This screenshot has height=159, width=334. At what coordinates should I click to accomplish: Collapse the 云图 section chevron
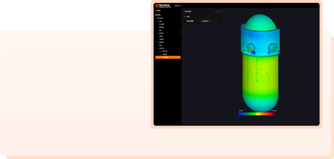[185, 17]
